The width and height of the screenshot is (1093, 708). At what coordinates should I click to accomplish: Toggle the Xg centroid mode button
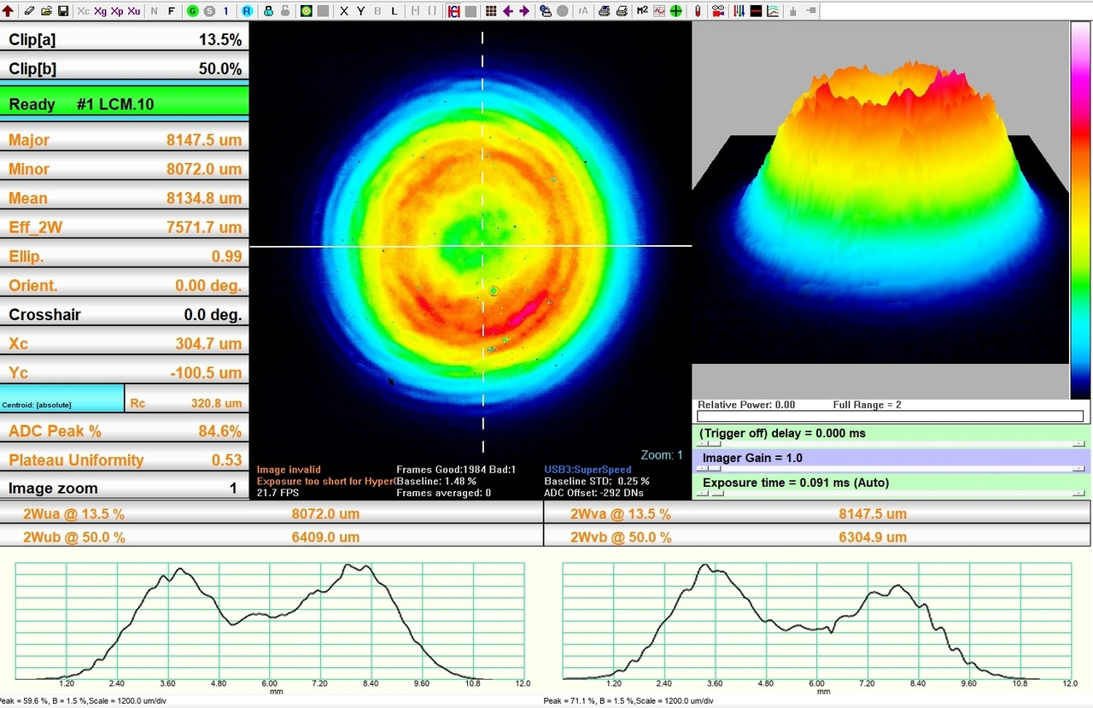tap(100, 11)
